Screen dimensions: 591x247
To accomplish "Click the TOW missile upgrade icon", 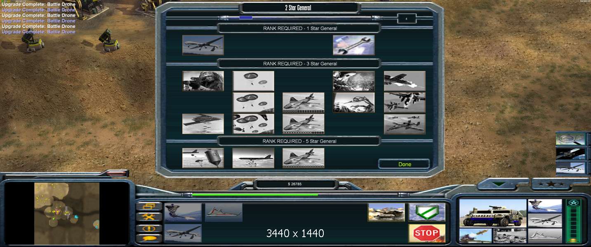I will click(476, 235).
